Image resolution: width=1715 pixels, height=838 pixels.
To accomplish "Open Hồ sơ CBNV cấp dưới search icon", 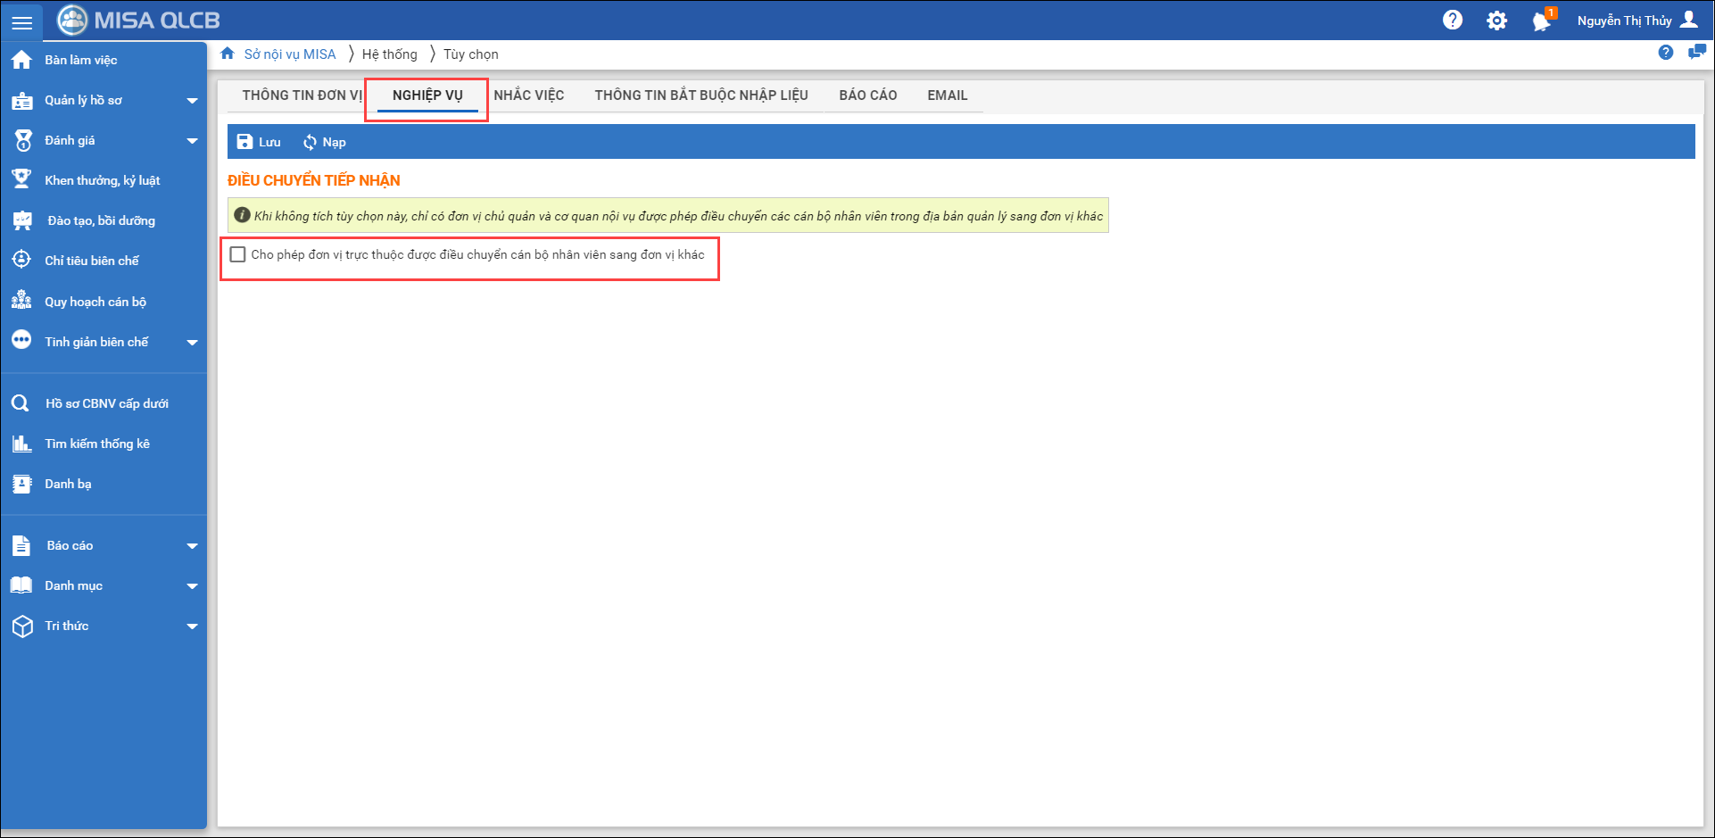I will (x=21, y=403).
